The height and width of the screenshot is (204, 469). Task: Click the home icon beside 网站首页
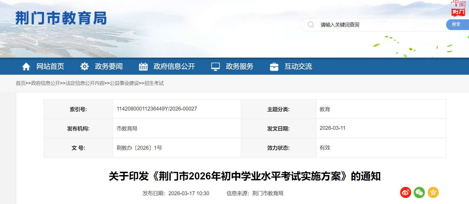(26, 66)
